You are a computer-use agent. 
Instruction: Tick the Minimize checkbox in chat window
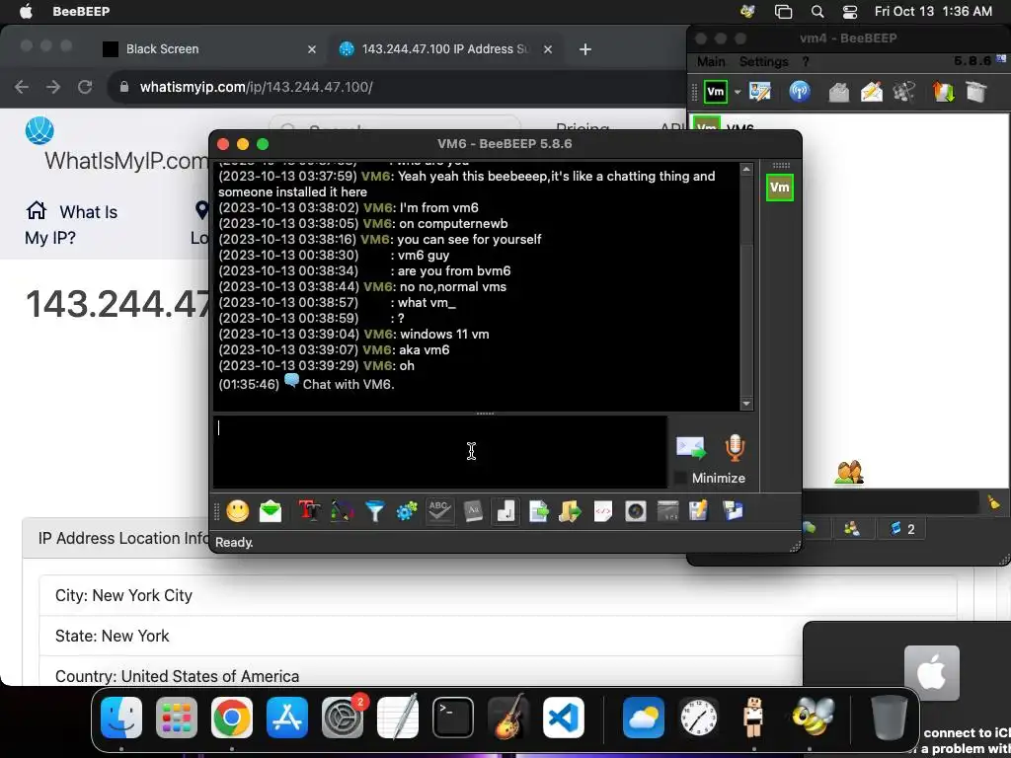[x=679, y=479]
